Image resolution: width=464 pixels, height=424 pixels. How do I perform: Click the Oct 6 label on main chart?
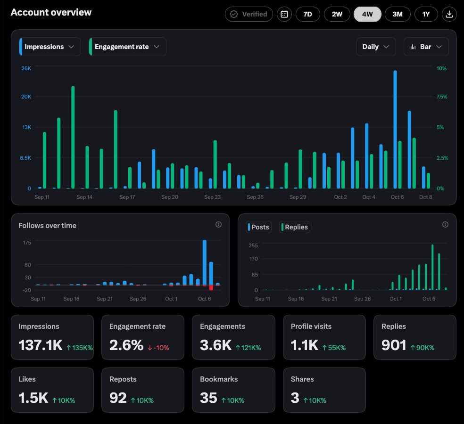tap(397, 197)
